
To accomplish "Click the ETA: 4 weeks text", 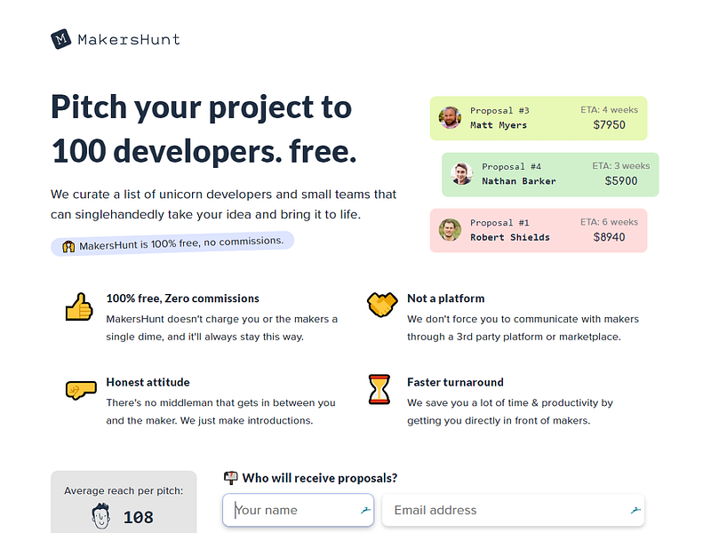I will 609,109.
